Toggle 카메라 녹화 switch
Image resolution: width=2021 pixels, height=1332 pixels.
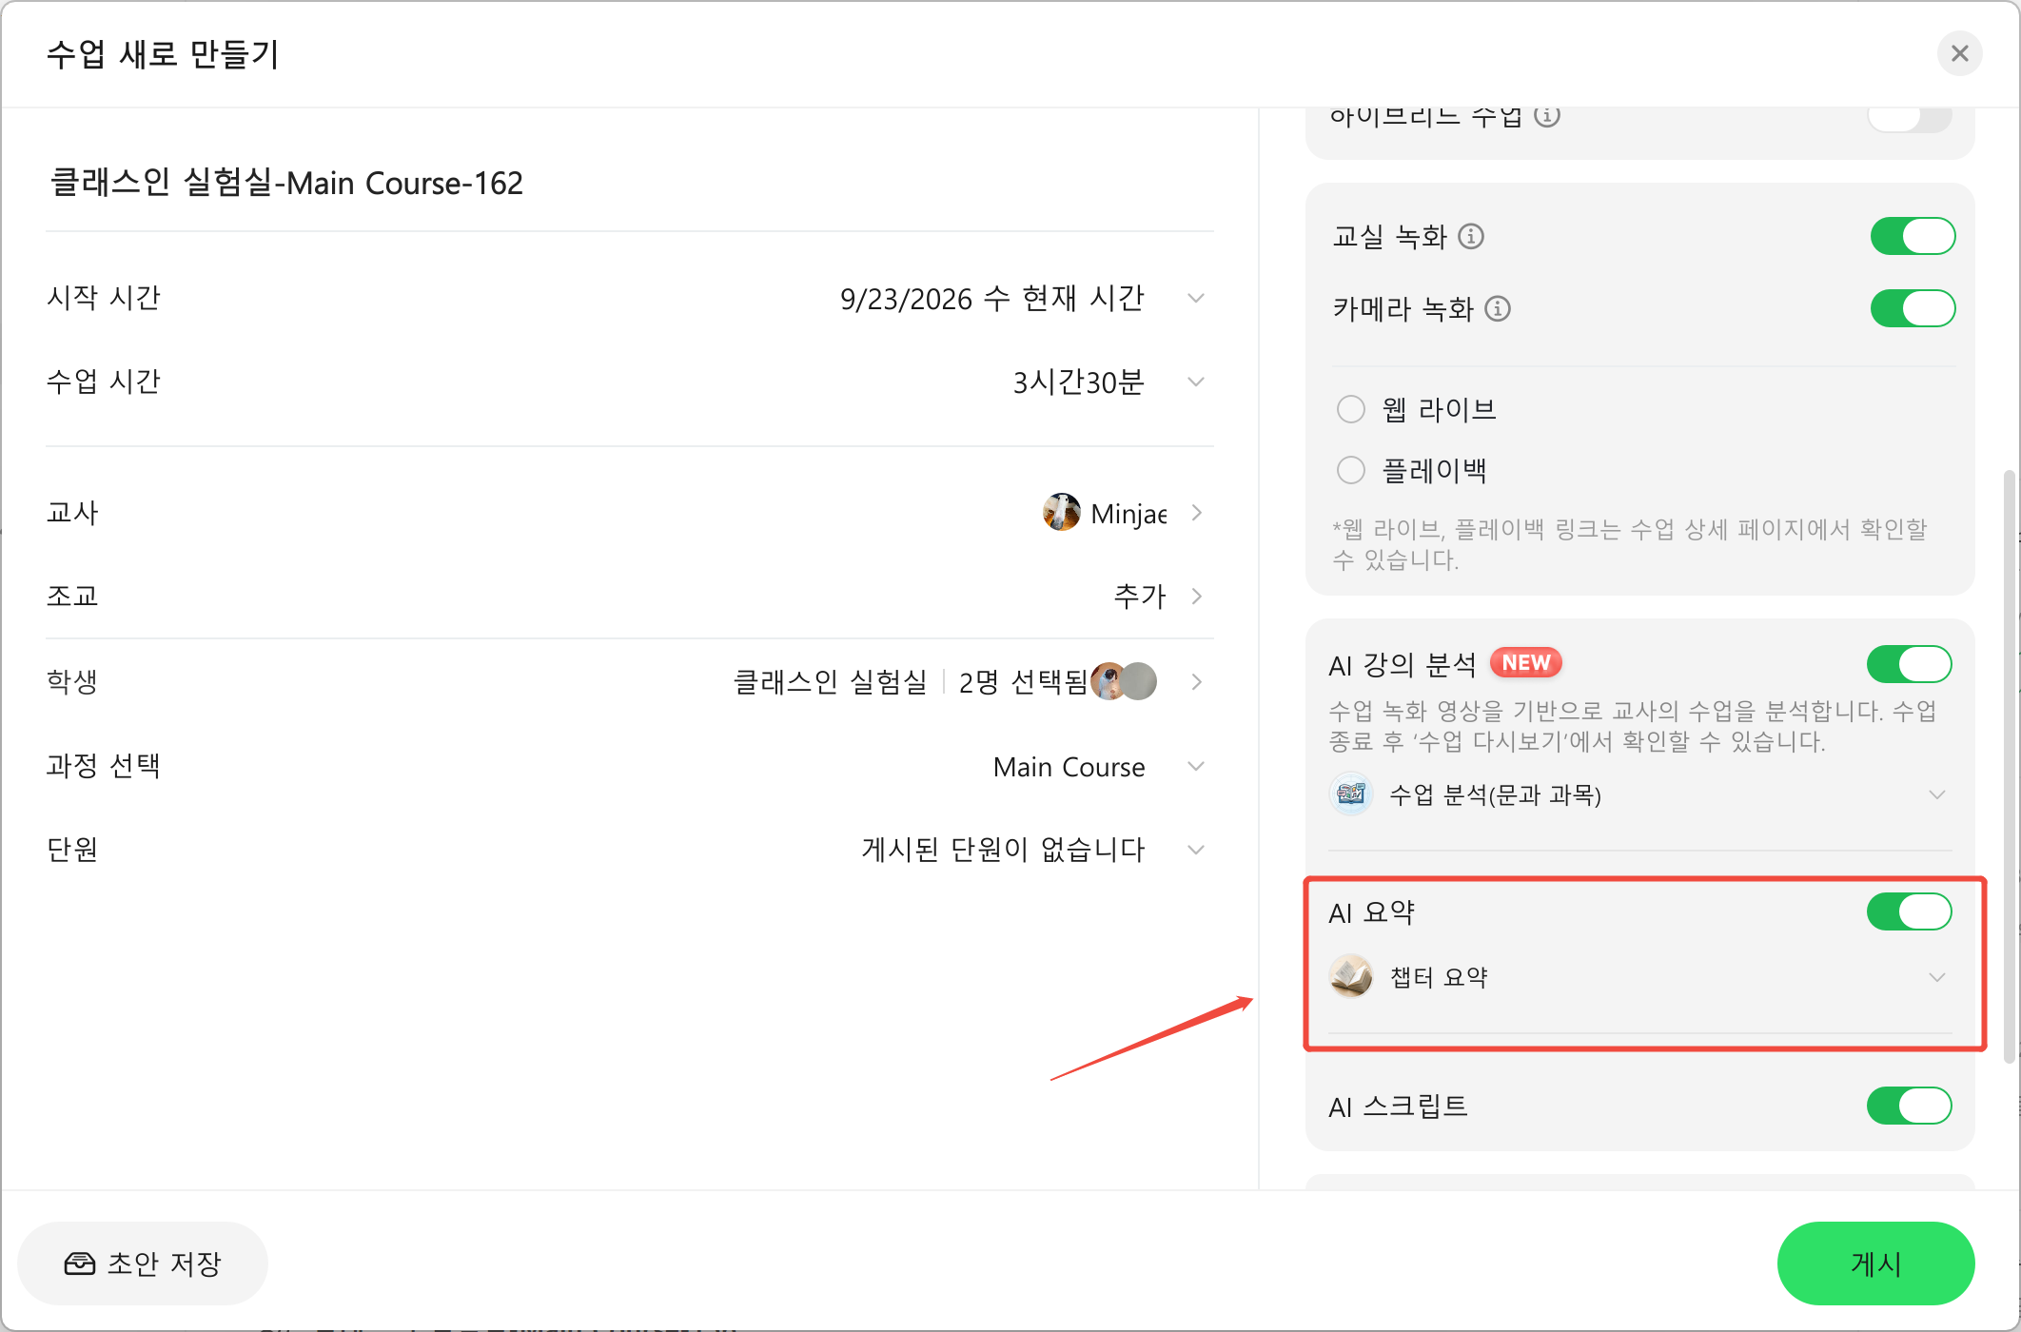click(x=1913, y=308)
